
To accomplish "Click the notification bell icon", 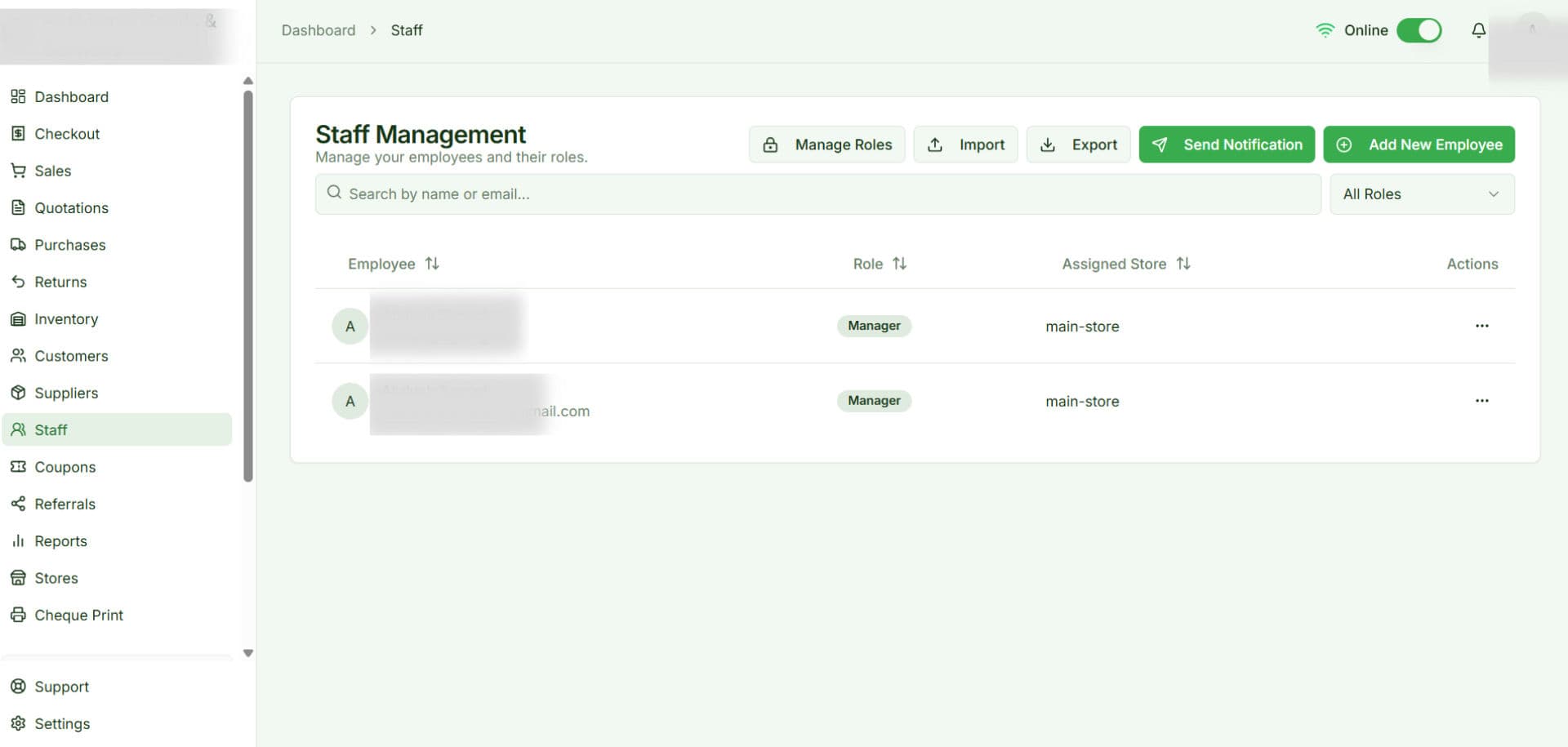I will [x=1478, y=31].
